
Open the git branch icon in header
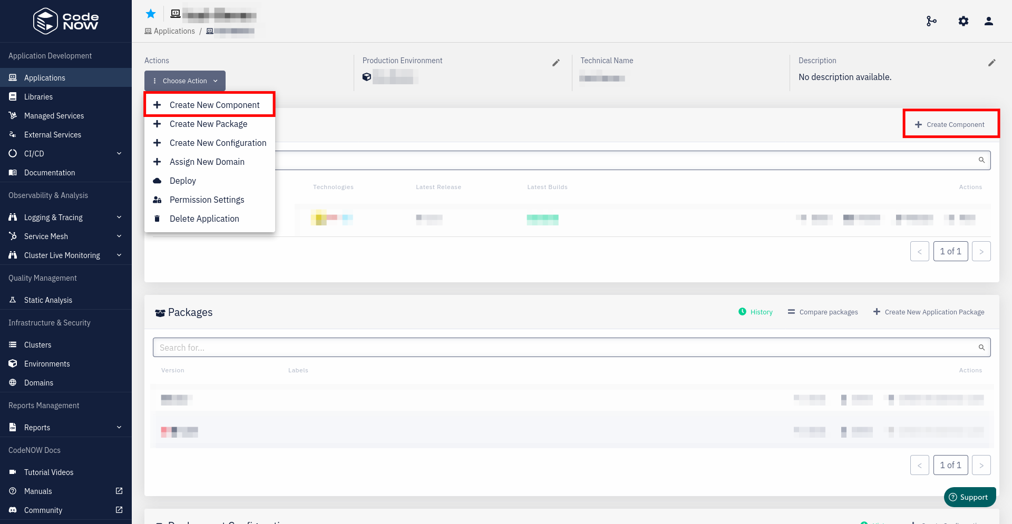(931, 21)
